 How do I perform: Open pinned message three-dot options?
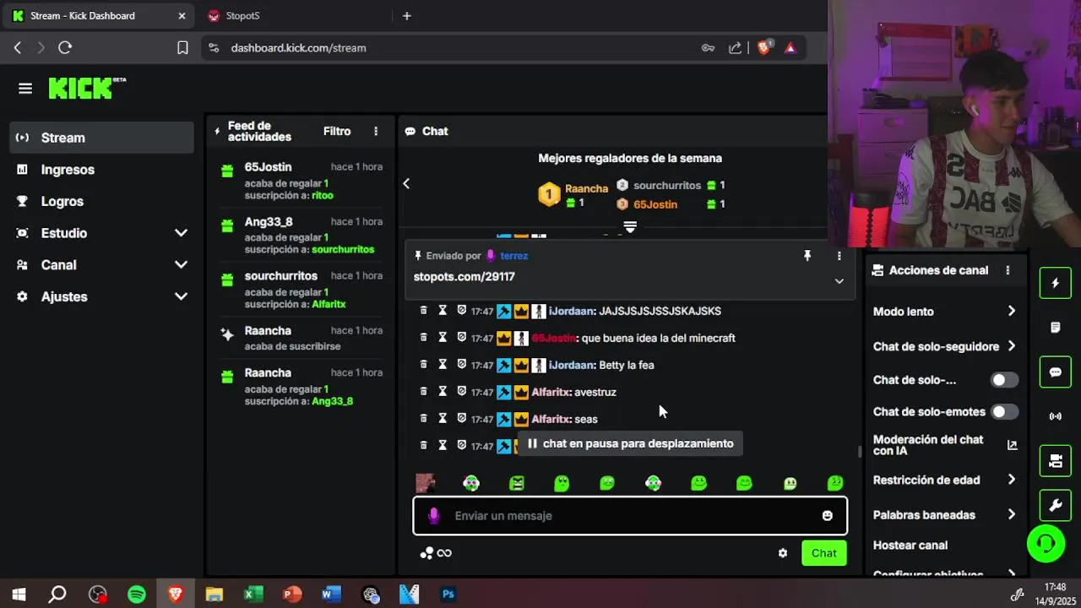coord(839,256)
